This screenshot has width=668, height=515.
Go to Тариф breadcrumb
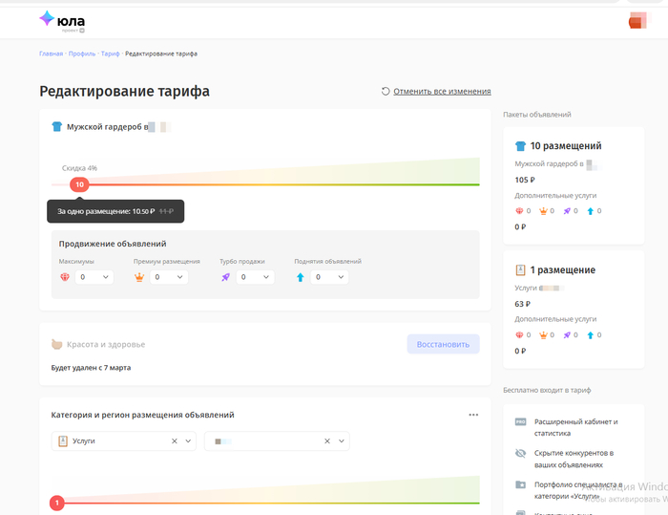(111, 54)
